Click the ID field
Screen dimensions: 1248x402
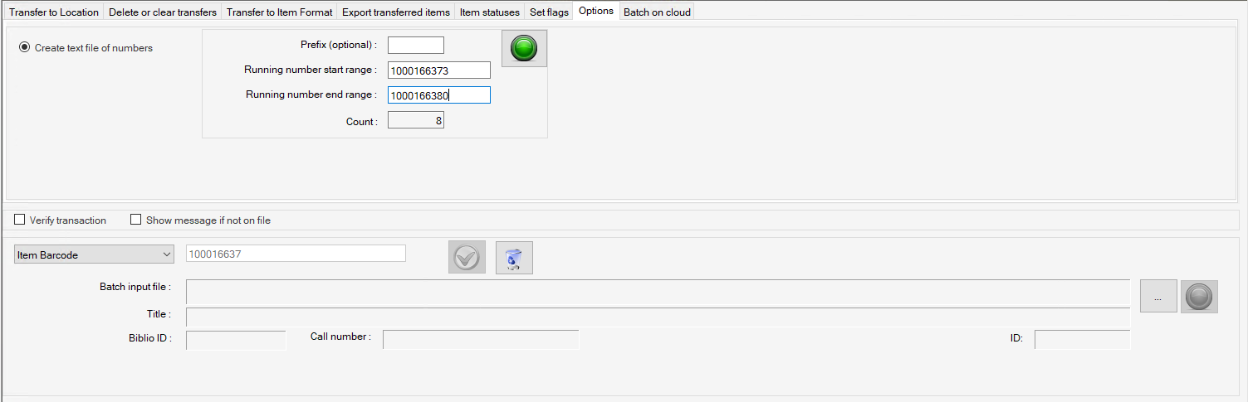click(1082, 340)
